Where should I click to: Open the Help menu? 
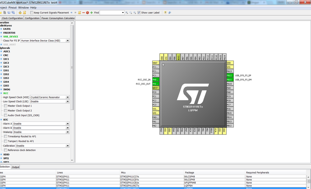33,7
